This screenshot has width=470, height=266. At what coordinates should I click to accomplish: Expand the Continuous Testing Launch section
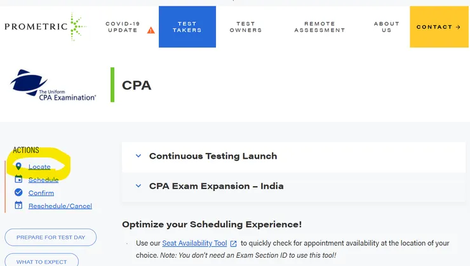click(x=138, y=156)
